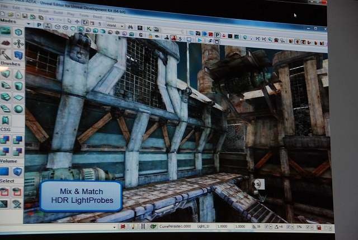
Task: Open the Brush menu
Action: tap(44, 11)
